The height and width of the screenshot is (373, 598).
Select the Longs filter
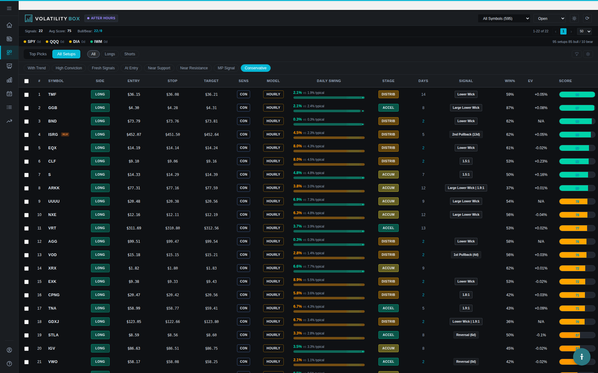(110, 54)
